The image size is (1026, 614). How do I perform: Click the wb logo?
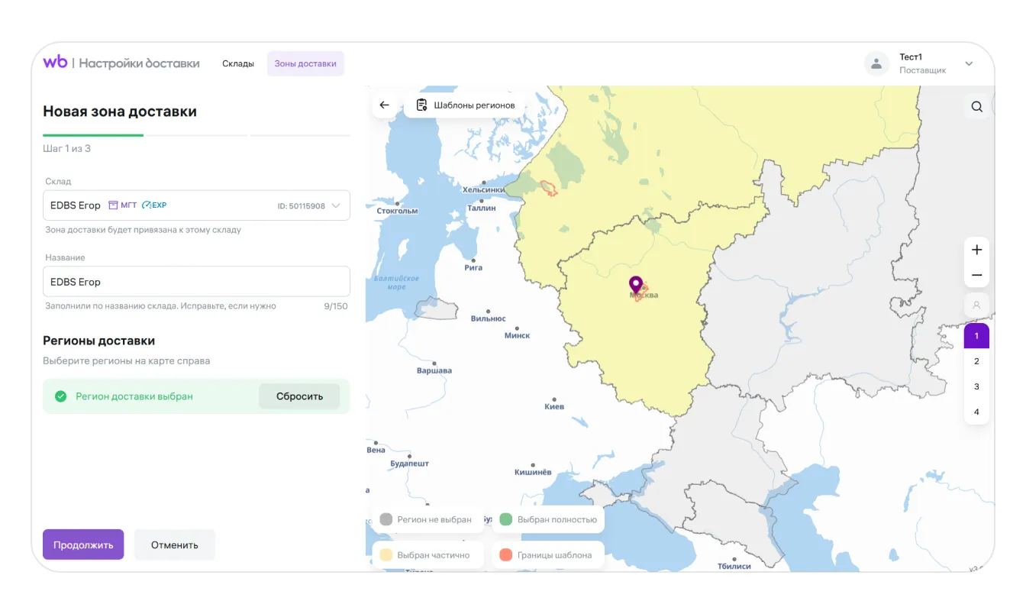pos(55,63)
